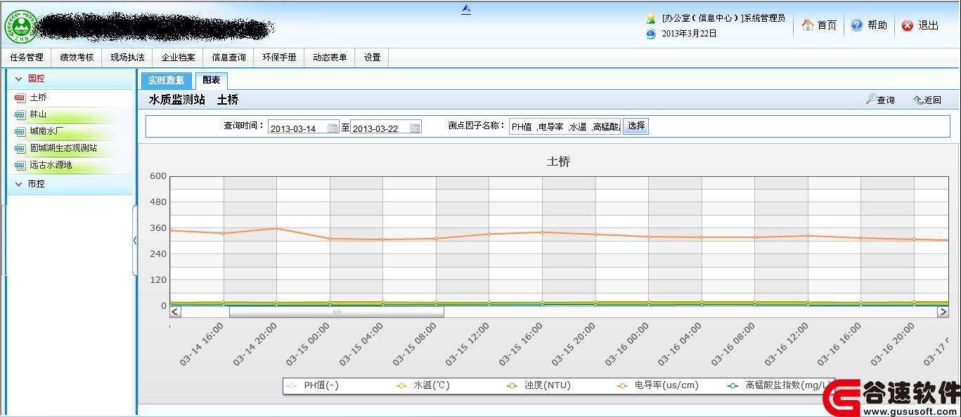Image resolution: width=961 pixels, height=417 pixels.
Task: Click the chart scrollbar right arrow
Action: pyautogui.click(x=943, y=312)
